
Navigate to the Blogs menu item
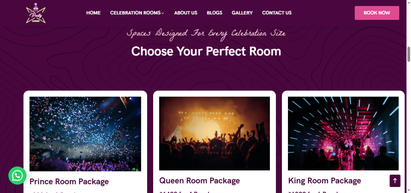click(x=215, y=13)
